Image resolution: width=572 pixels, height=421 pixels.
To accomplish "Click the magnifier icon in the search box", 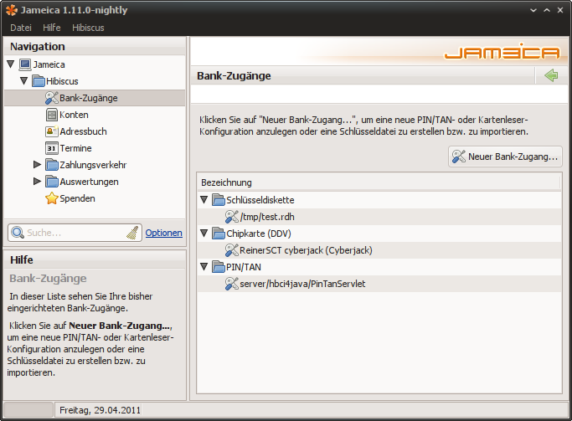I will pos(17,232).
